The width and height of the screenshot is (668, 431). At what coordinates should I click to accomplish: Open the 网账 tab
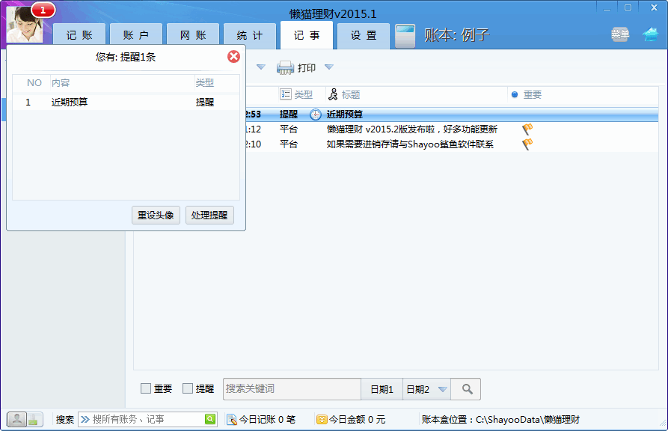click(x=193, y=35)
